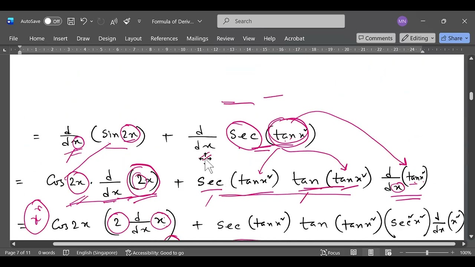The height and width of the screenshot is (267, 475).
Task: Click the Format Painter quick access icon
Action: pos(127,21)
